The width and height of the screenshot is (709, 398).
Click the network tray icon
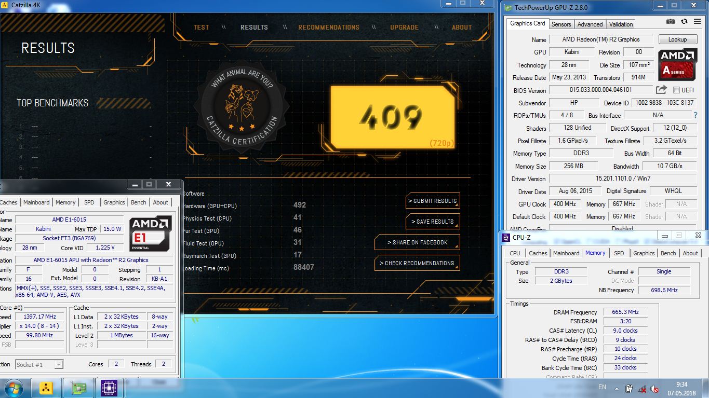642,388
